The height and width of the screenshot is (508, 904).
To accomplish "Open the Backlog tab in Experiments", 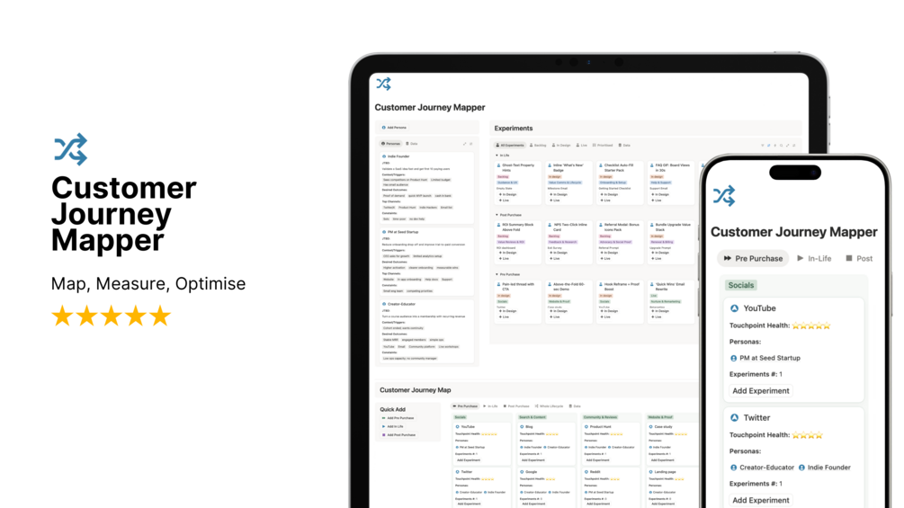I will point(538,146).
